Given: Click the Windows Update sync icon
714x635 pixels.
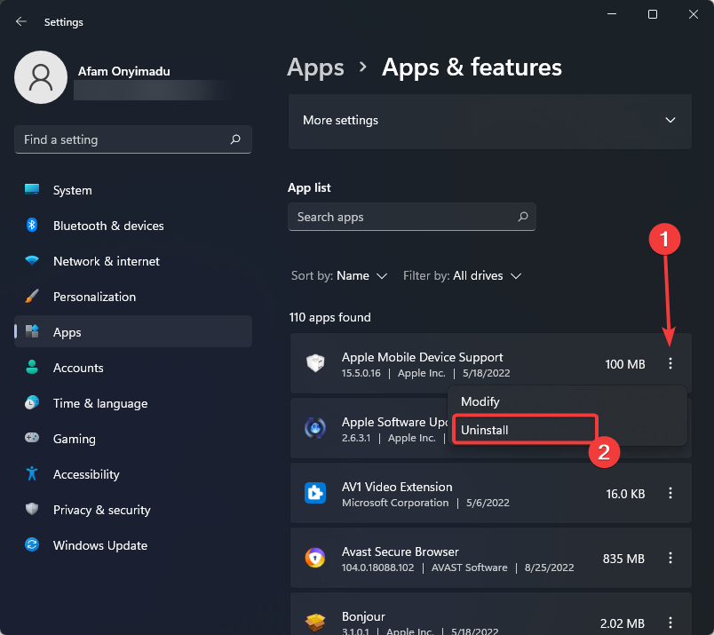Looking at the screenshot, I should (32, 544).
